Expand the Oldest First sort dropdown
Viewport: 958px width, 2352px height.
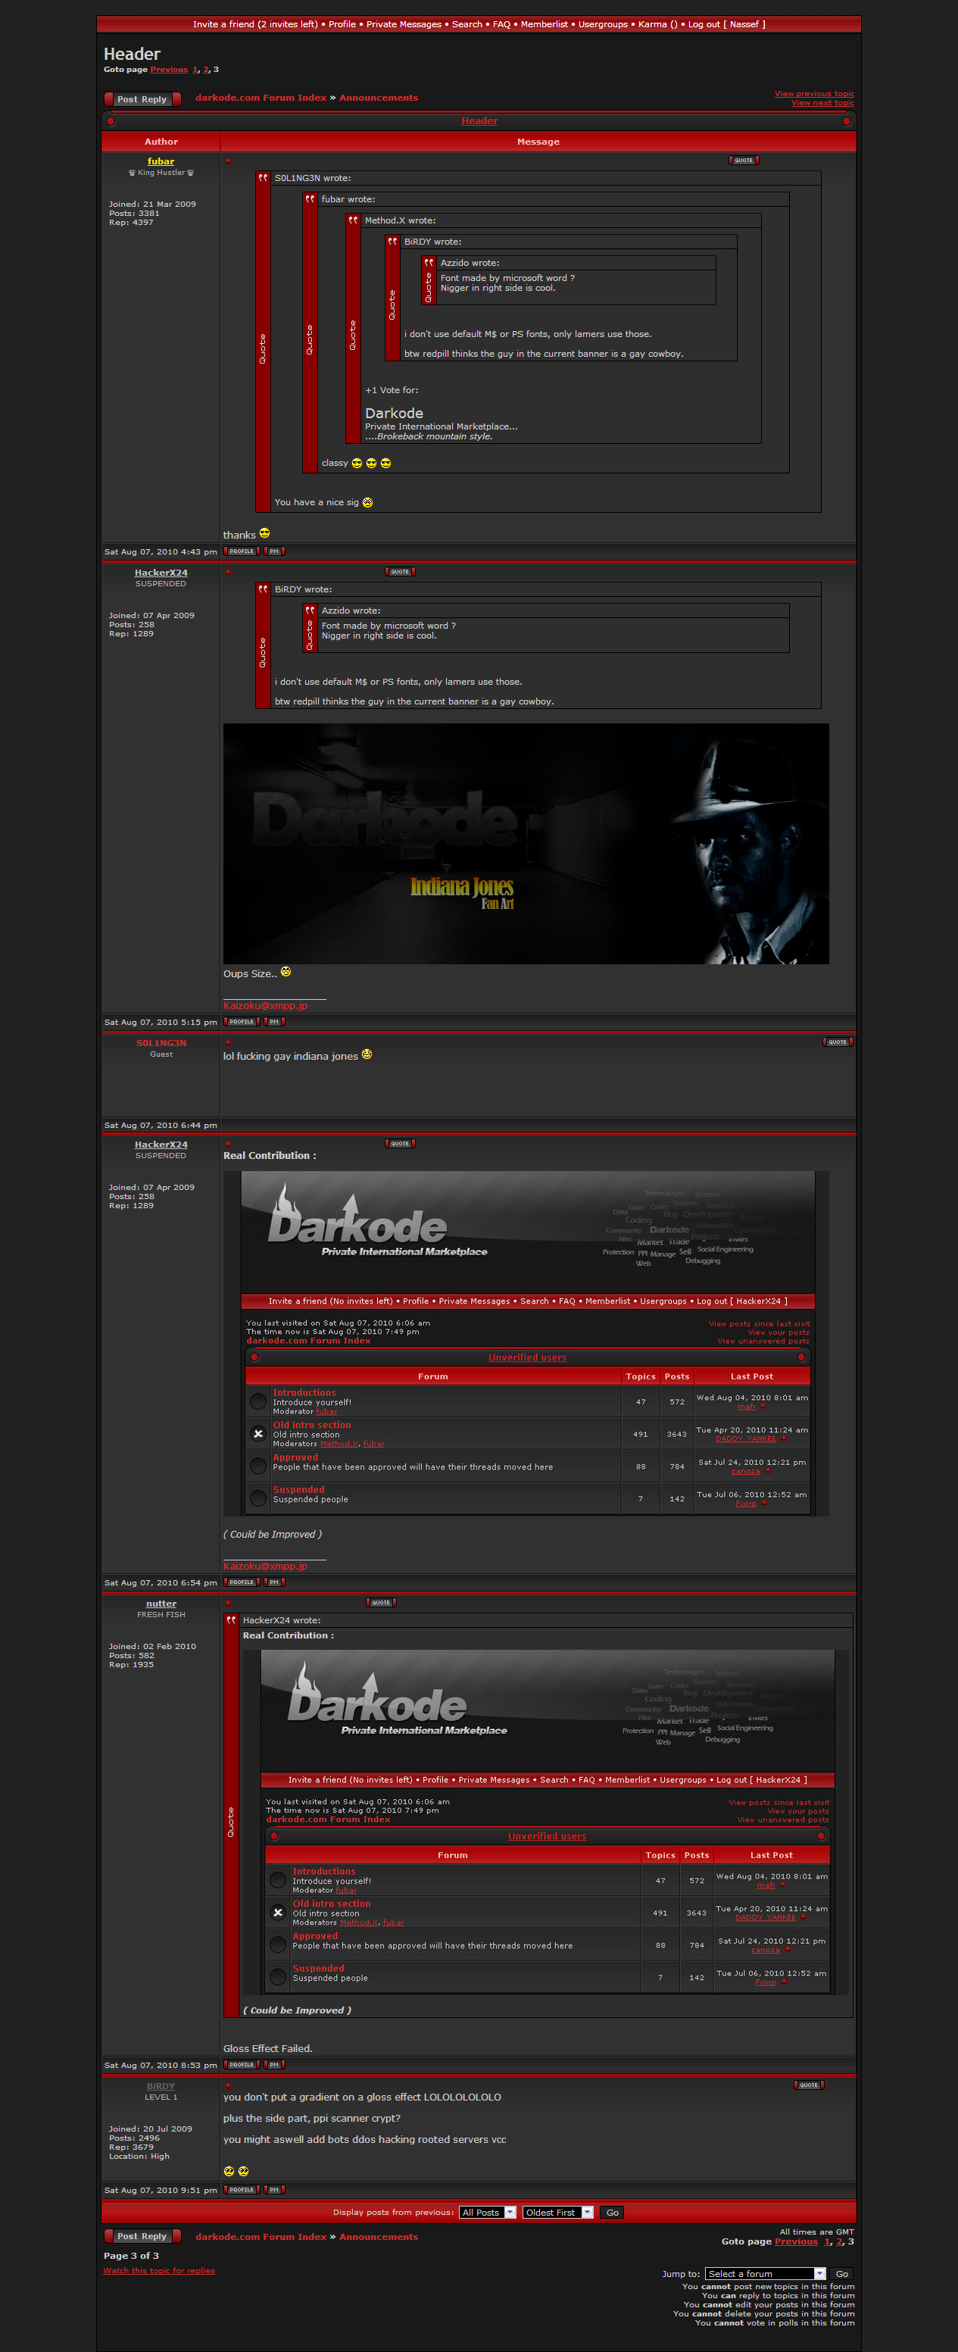(x=558, y=2213)
